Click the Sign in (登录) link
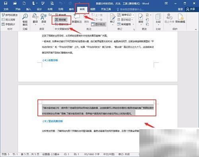 tap(180, 9)
